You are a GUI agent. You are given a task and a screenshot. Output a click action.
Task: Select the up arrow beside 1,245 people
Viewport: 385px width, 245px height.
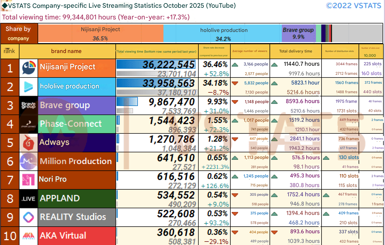click(235, 176)
